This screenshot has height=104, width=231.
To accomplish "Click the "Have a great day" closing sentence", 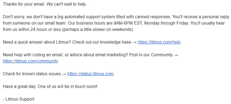I will click(20, 87).
